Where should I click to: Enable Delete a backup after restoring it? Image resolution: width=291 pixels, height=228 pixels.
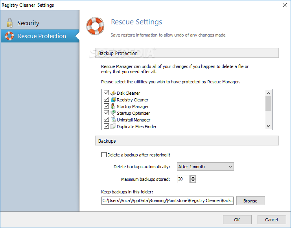pos(104,155)
